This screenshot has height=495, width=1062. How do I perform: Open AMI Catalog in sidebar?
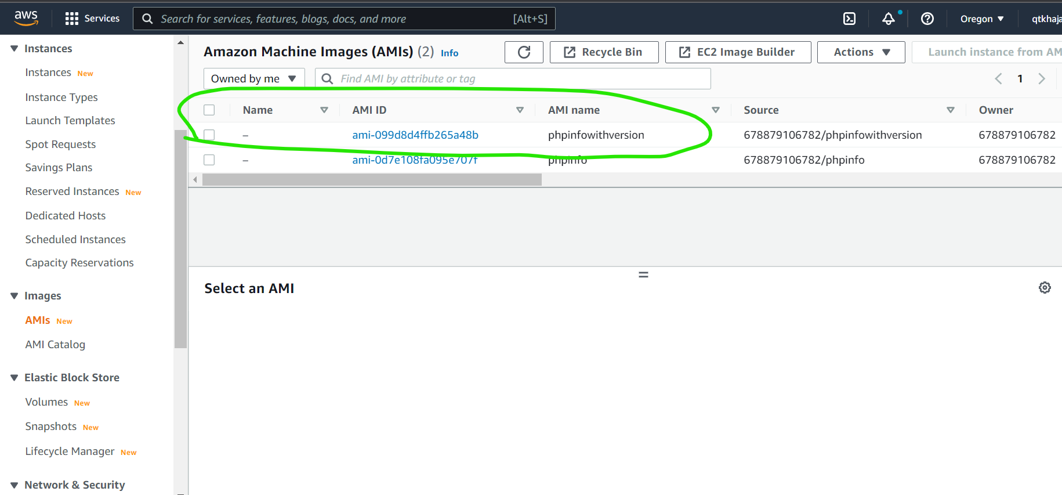click(55, 344)
